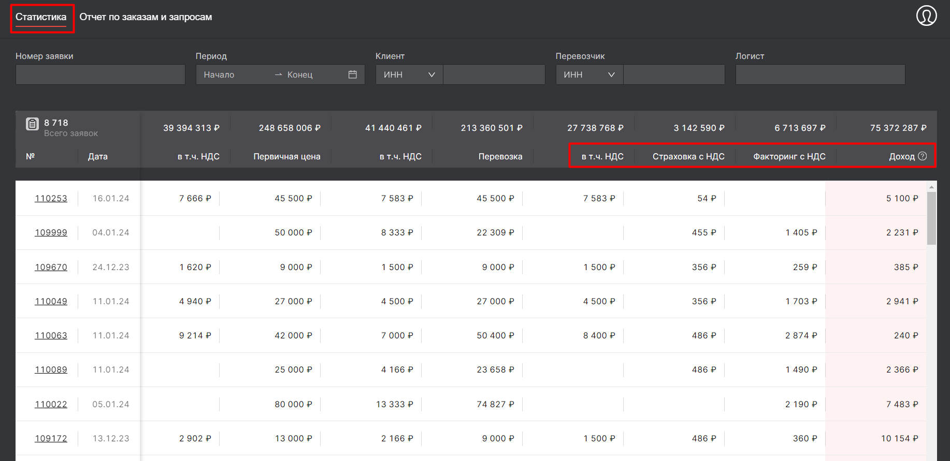950x461 pixels.
Task: Open order 109670 link
Action: coord(51,267)
